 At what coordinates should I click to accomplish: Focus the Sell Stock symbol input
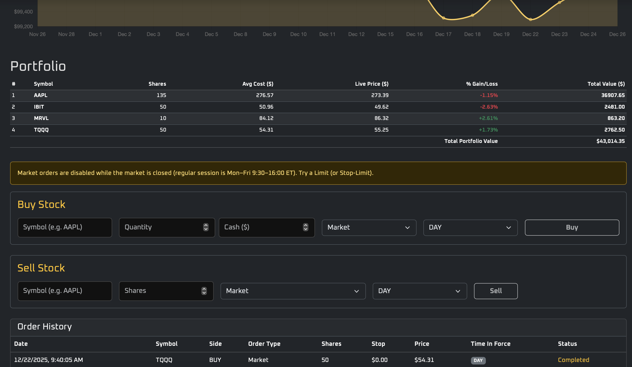(x=65, y=291)
